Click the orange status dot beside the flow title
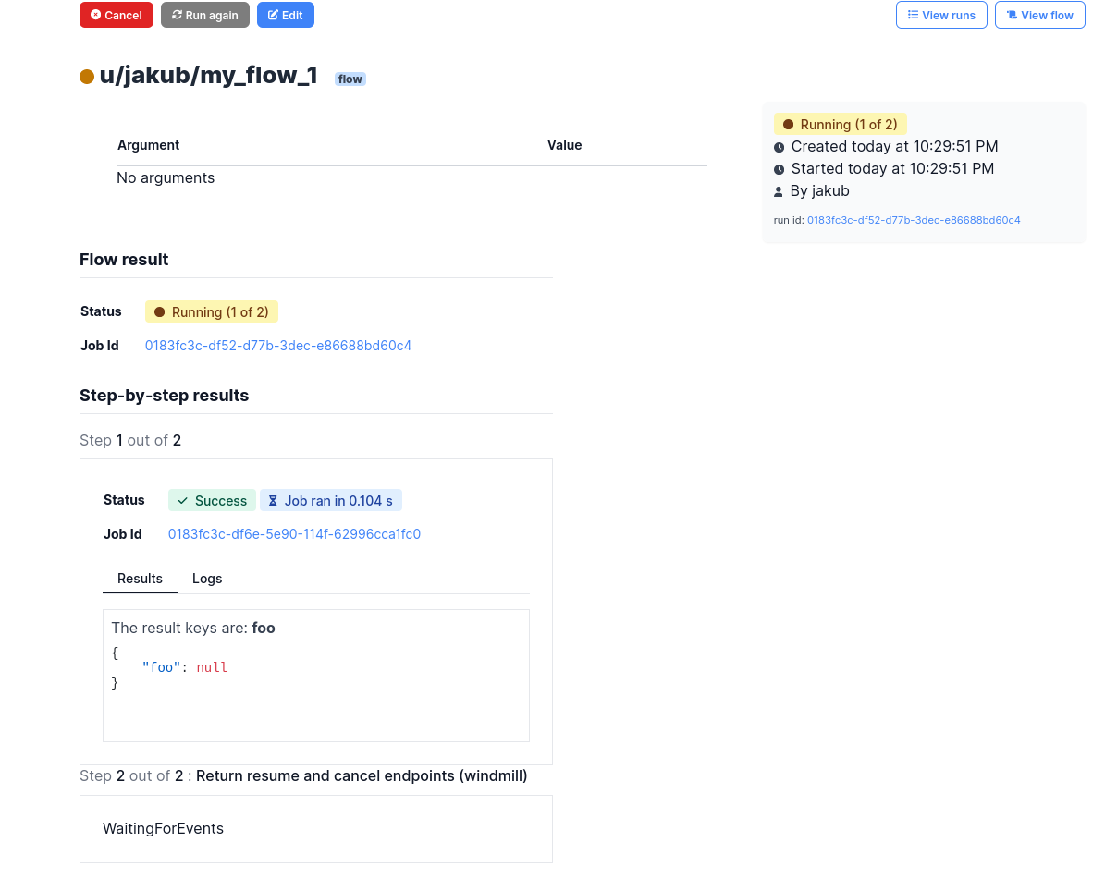Image resolution: width=1105 pixels, height=879 pixels. pyautogui.click(x=87, y=78)
